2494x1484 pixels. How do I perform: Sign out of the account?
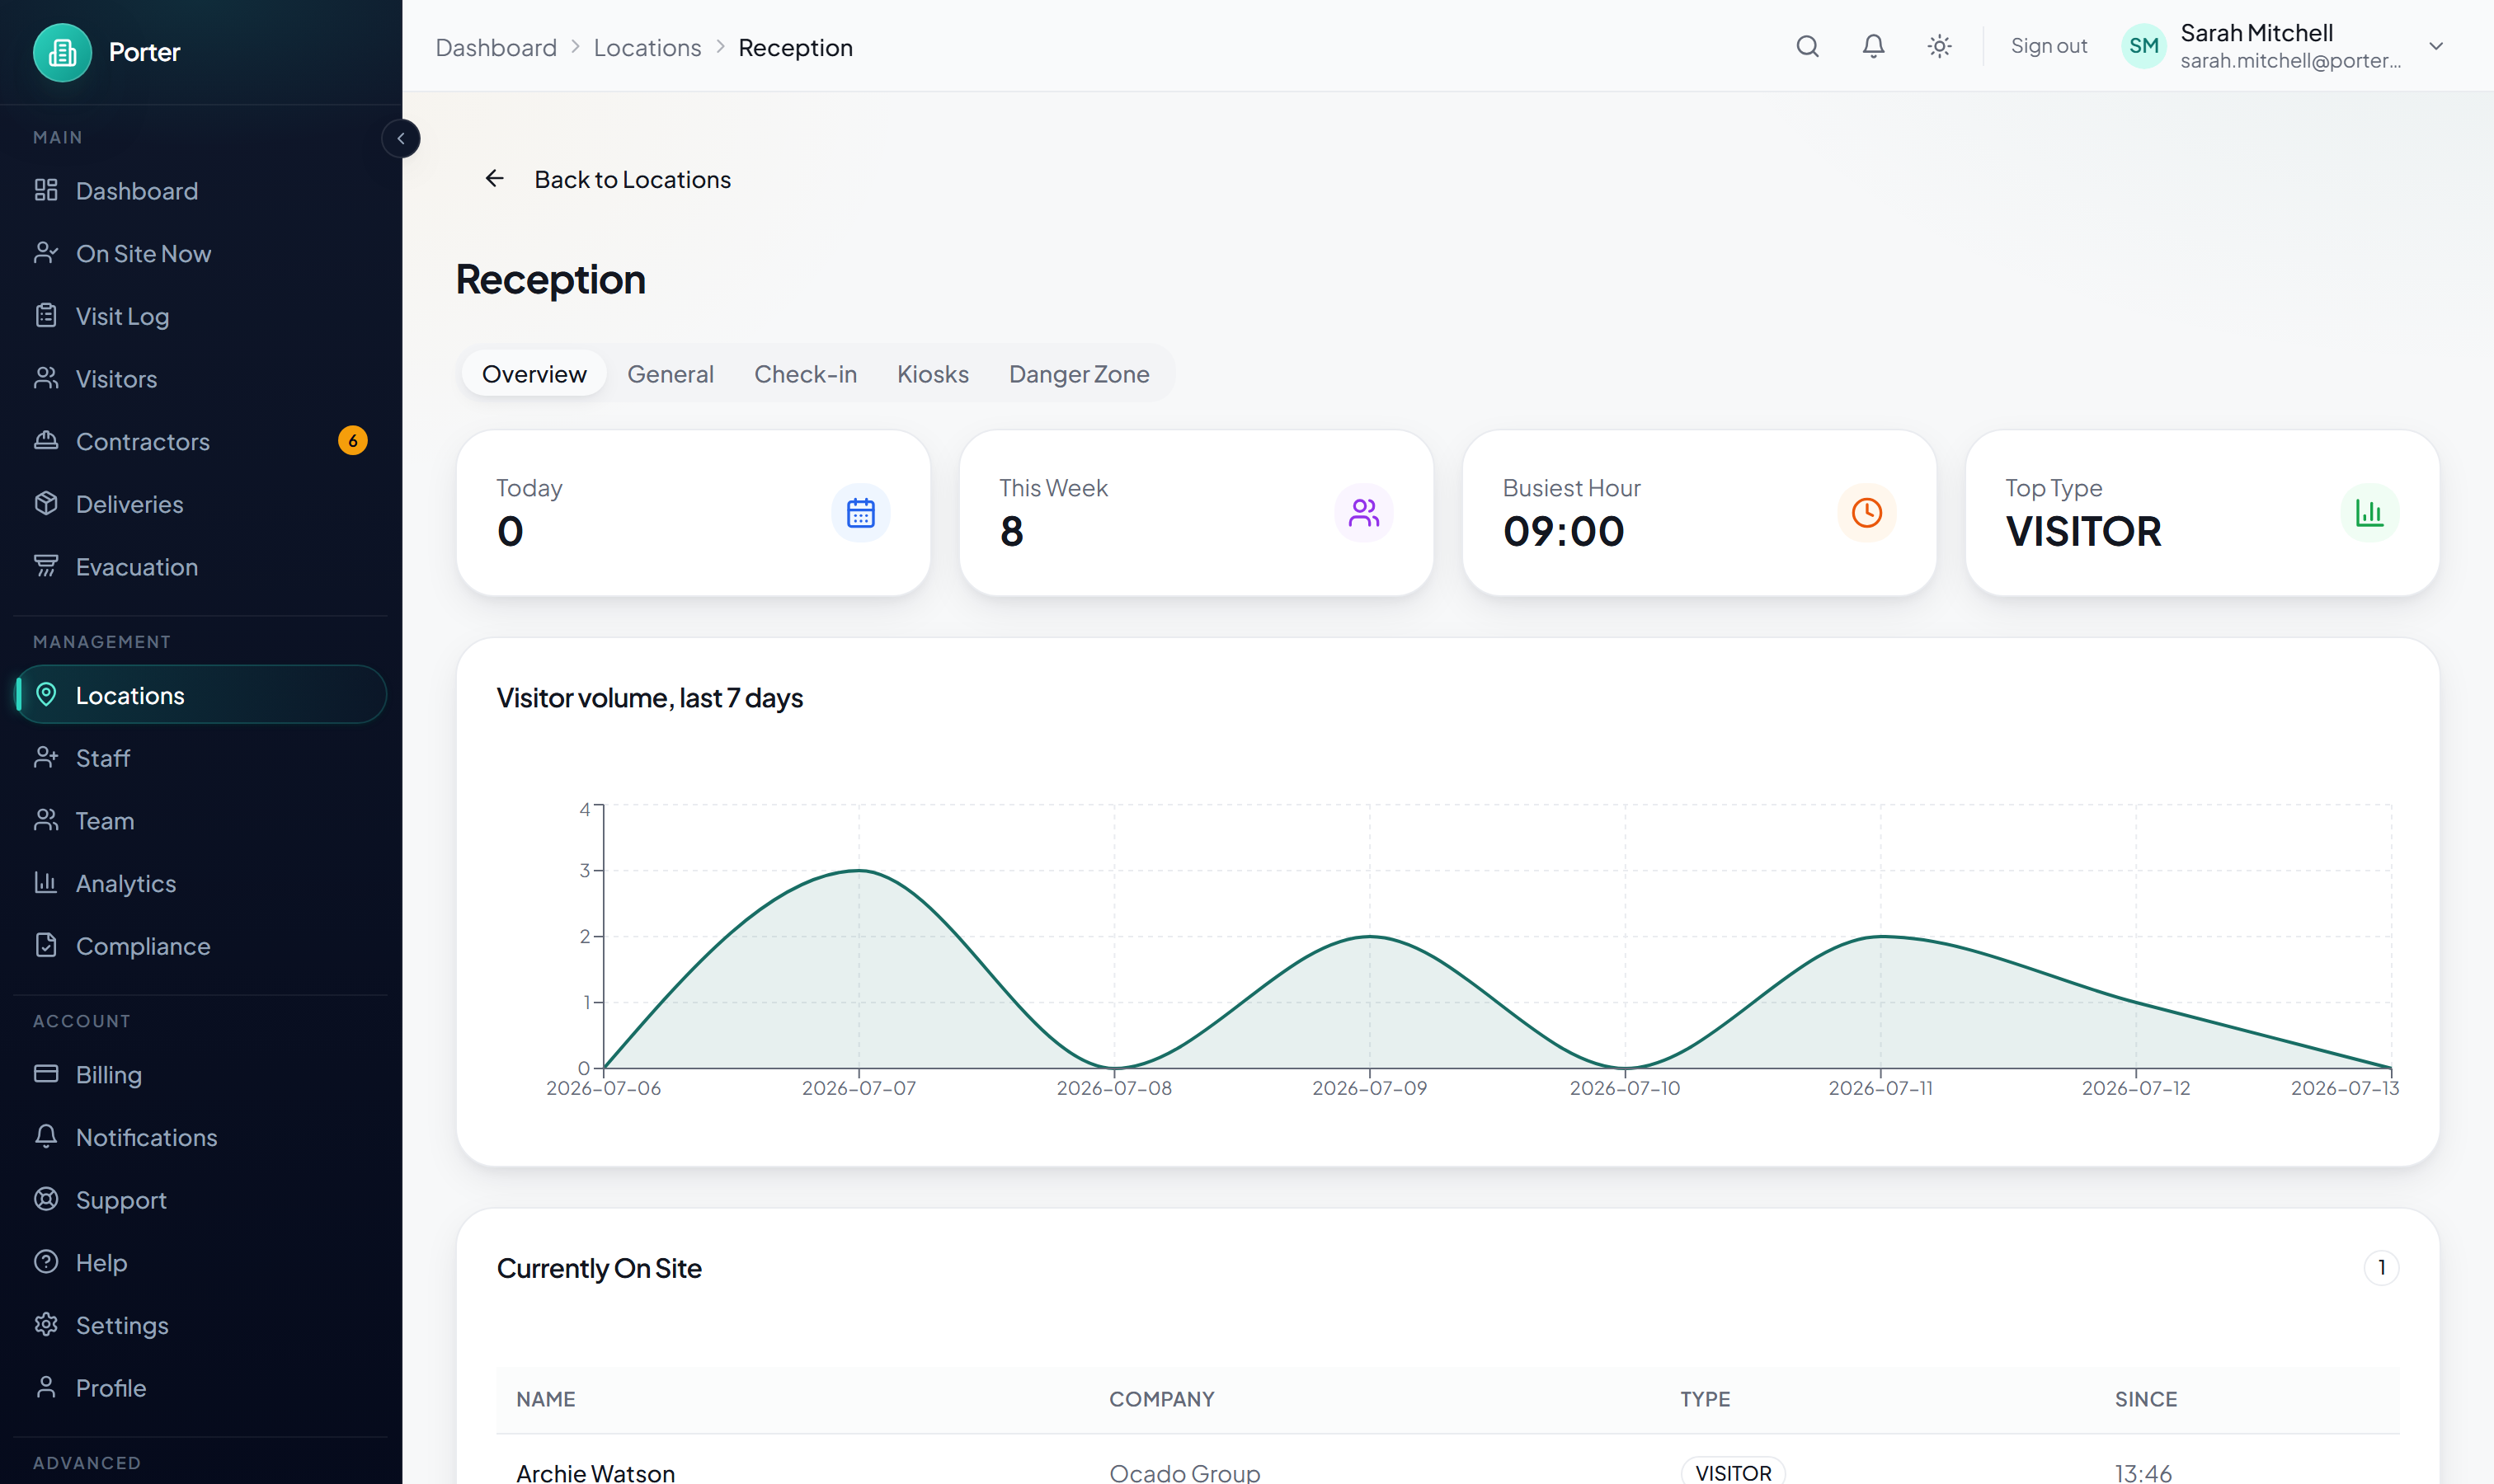2048,46
